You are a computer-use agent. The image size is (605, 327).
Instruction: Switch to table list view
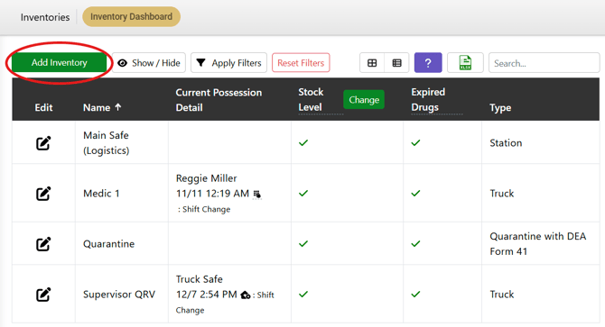click(396, 63)
